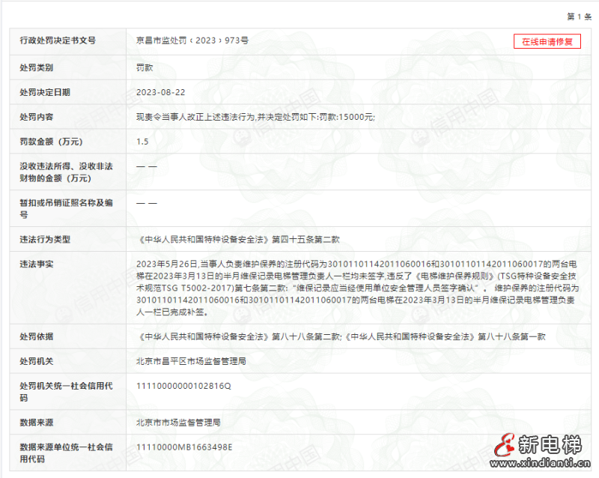
Task: Select the penalty decision date 2023-08-22
Action: click(160, 92)
